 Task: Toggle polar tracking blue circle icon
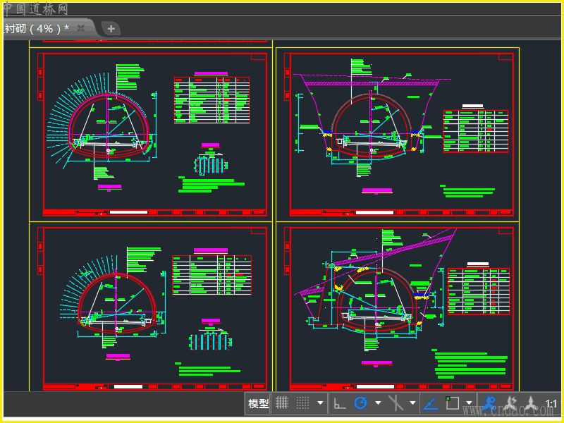point(361,403)
